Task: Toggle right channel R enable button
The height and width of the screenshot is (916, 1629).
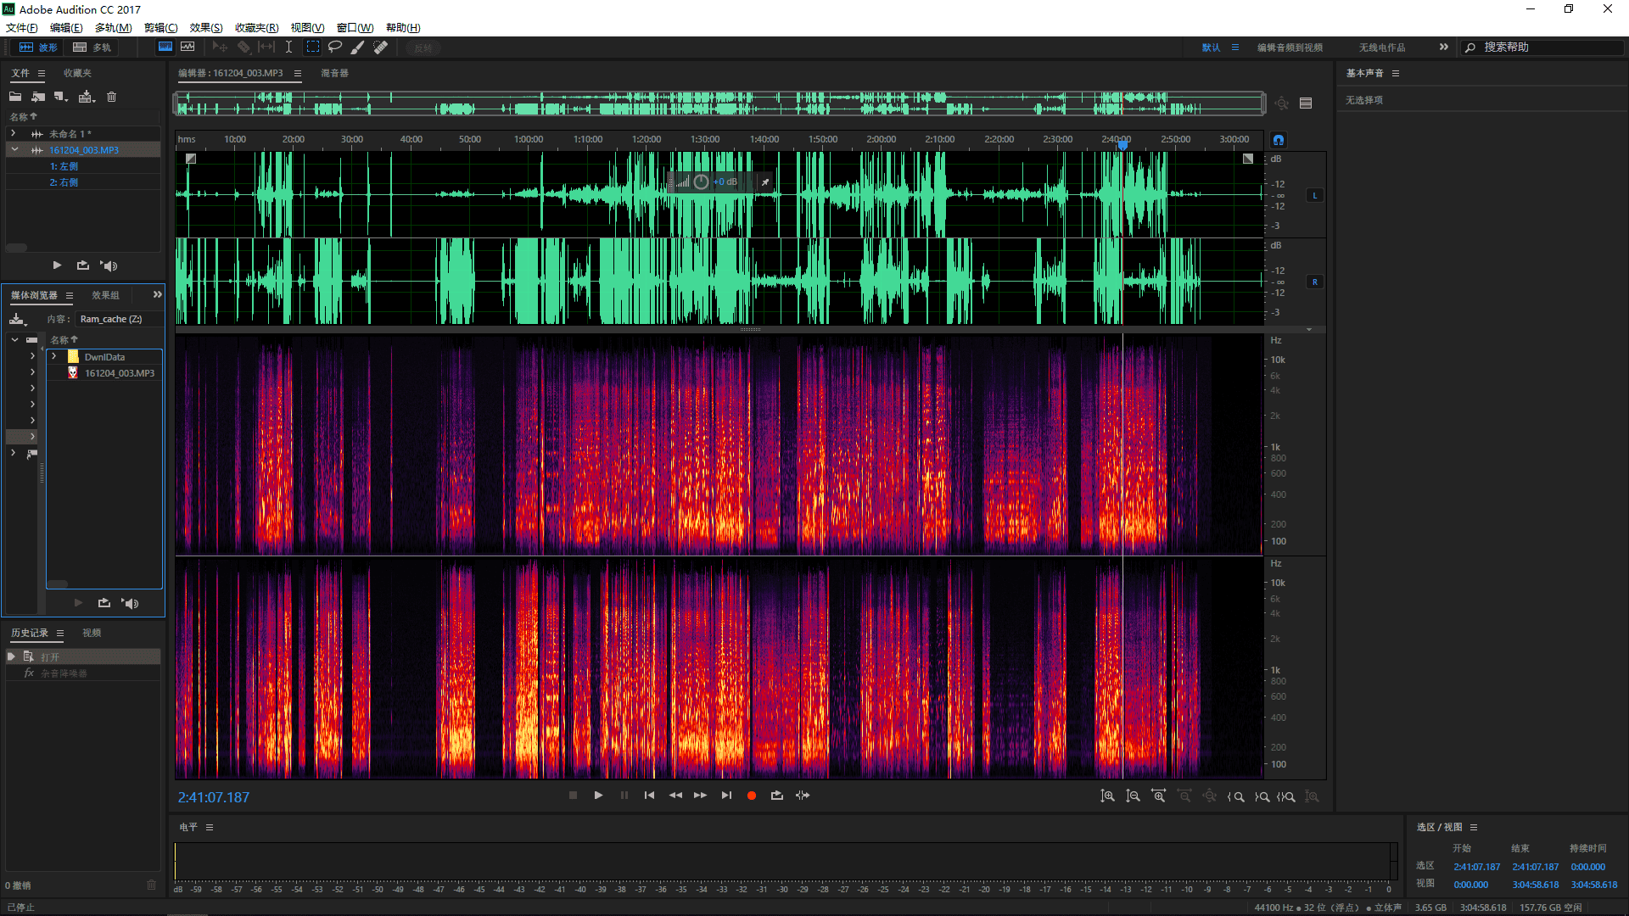Action: pos(1315,282)
